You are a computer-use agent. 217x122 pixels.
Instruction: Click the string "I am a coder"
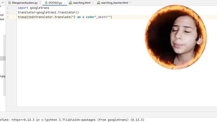(x=84, y=17)
